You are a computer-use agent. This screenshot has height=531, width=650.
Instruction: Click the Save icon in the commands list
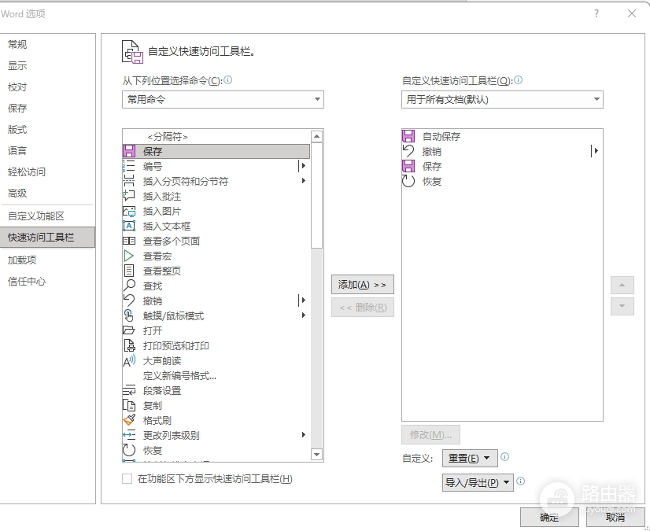point(129,151)
